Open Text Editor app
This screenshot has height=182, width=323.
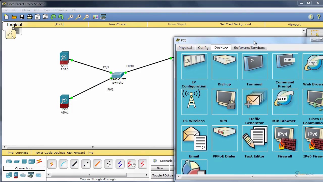click(255, 139)
